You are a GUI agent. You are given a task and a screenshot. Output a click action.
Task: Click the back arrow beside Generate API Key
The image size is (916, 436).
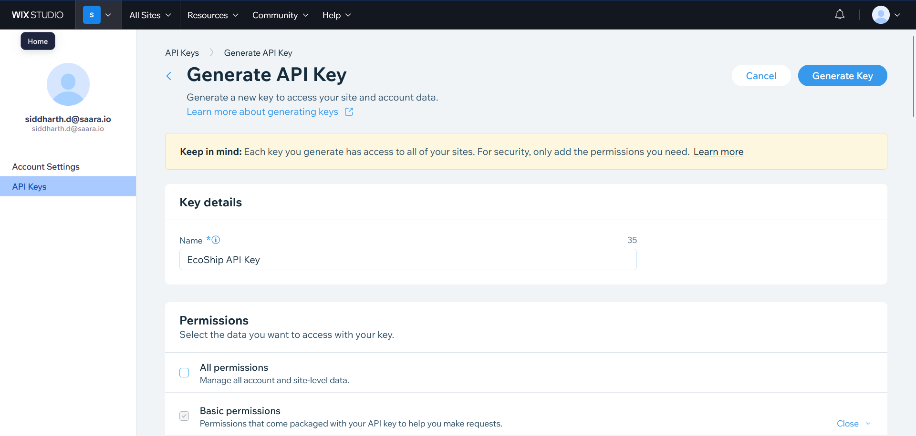(x=169, y=76)
